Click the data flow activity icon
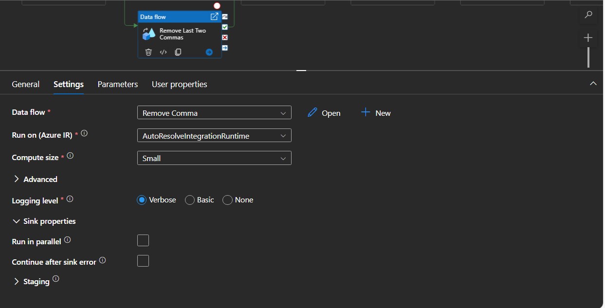 [149, 34]
